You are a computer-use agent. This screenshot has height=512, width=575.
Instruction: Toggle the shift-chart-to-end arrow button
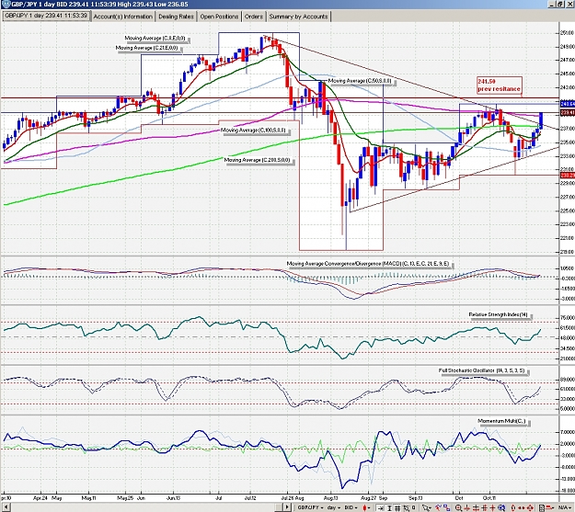pos(381,508)
